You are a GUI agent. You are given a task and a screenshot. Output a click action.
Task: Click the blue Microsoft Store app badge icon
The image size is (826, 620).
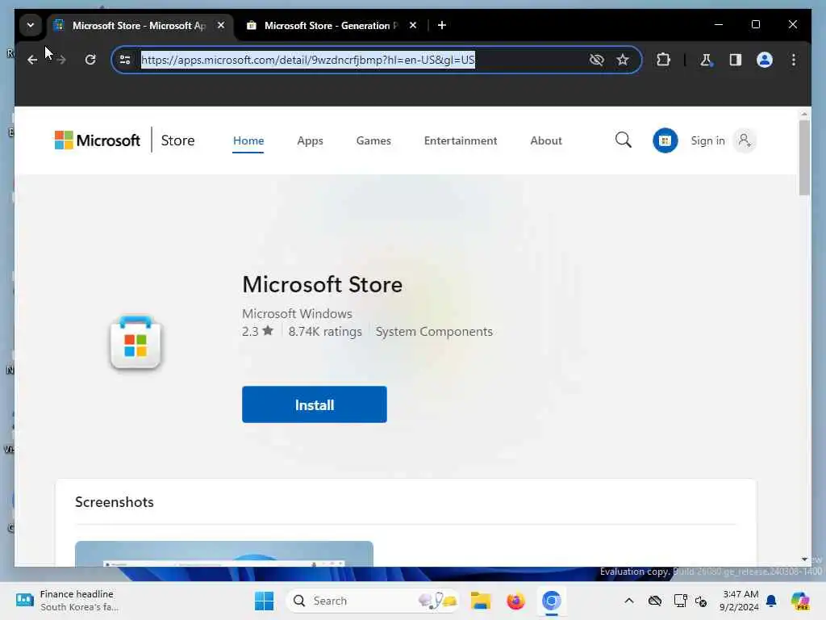(665, 140)
